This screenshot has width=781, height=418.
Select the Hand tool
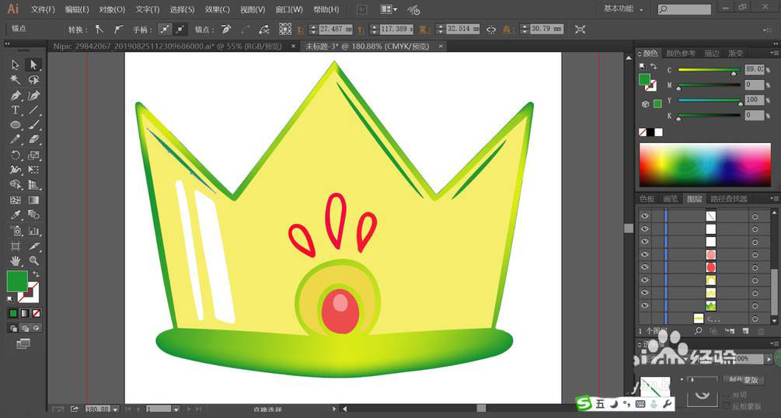pyautogui.click(x=16, y=260)
